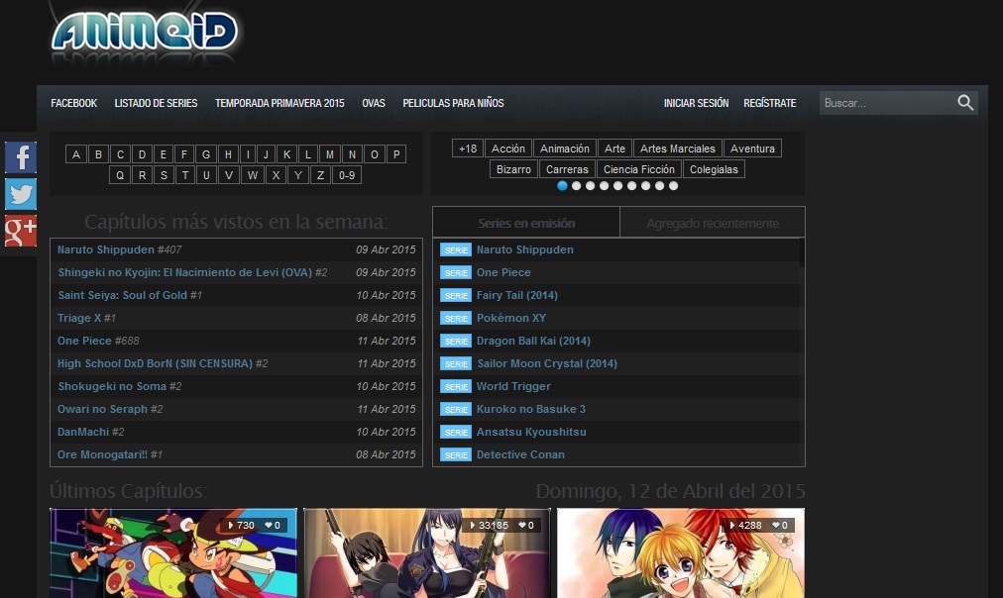The height and width of the screenshot is (598, 1003).
Task: Open Twitter sharing from the left sidebar
Action: 20,194
